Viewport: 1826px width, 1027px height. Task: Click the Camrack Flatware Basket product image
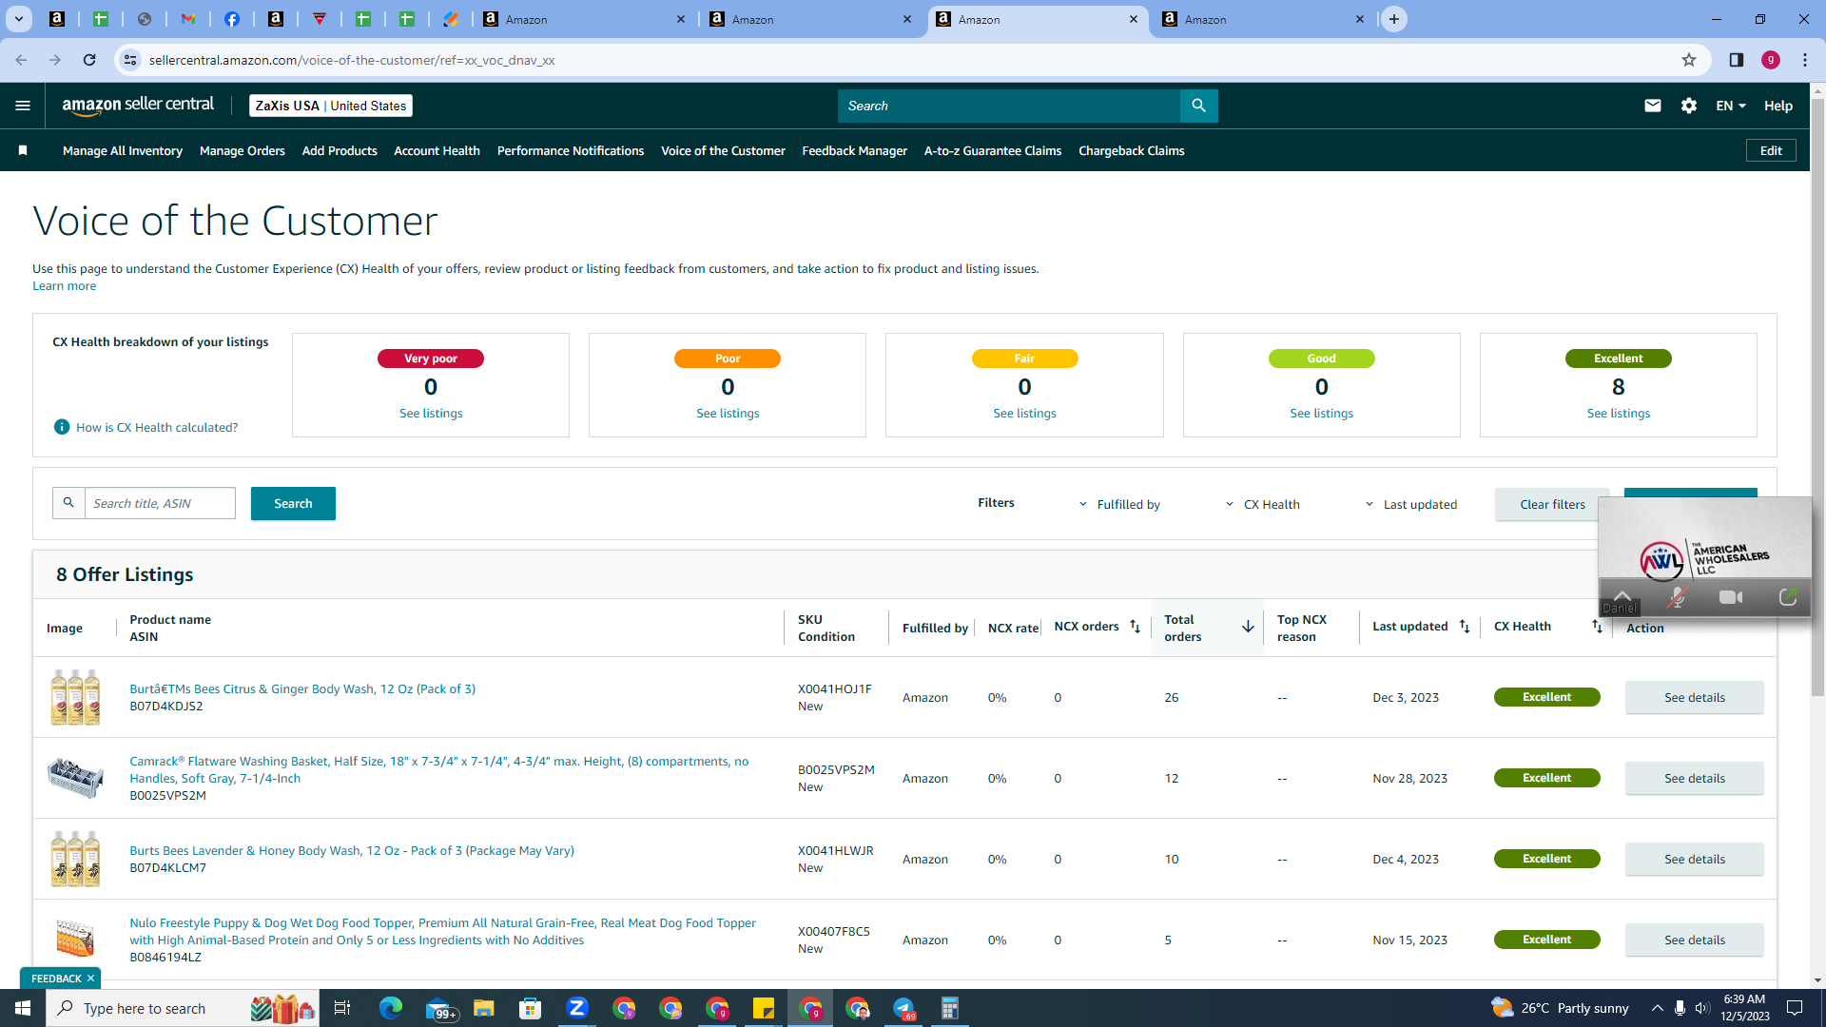point(75,778)
